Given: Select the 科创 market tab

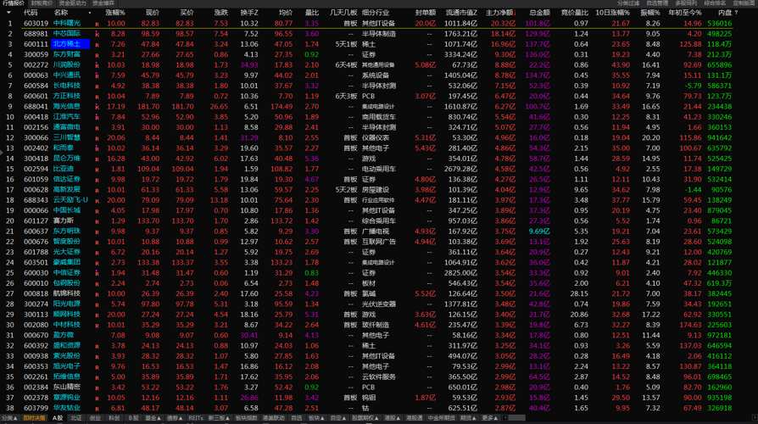Looking at the screenshot, I should [114, 418].
